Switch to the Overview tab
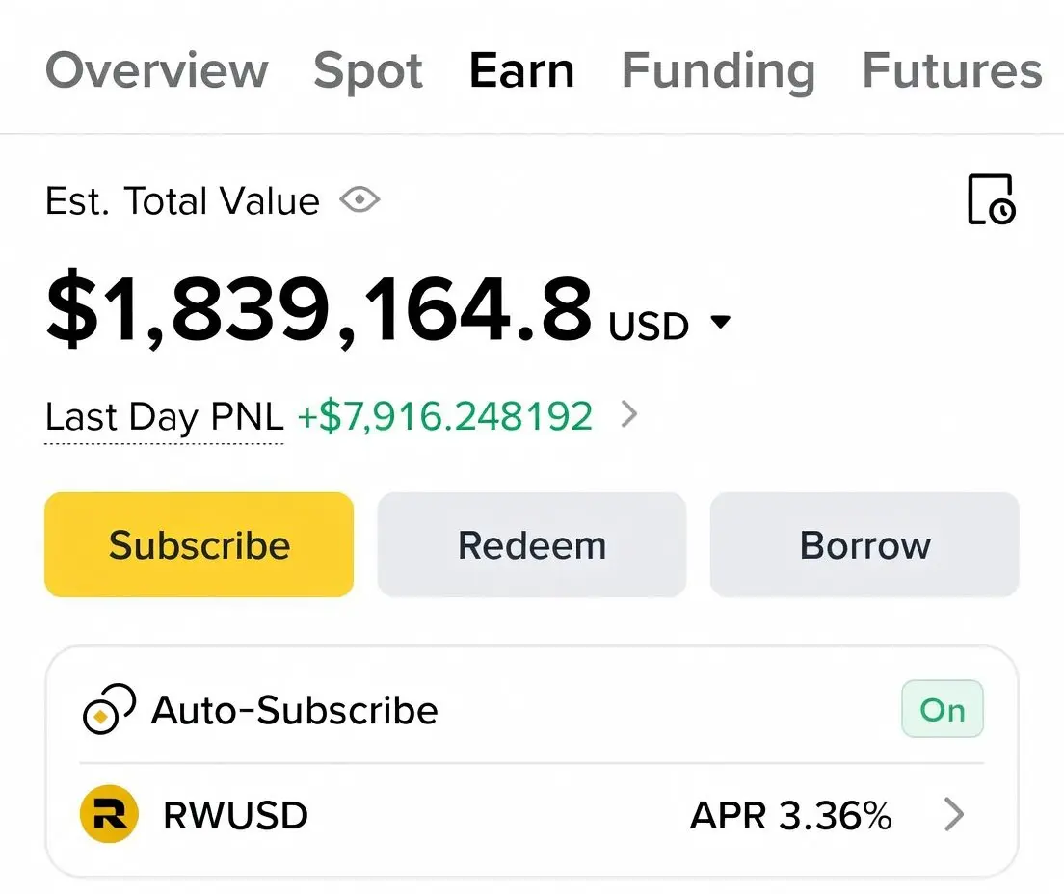This screenshot has width=1064, height=894. pos(157,71)
